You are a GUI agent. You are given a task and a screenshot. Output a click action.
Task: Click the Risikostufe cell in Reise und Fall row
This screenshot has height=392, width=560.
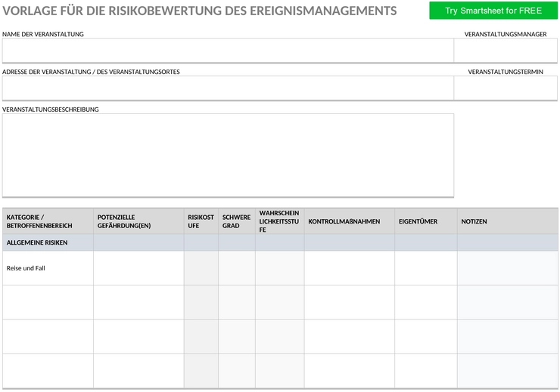pos(201,268)
